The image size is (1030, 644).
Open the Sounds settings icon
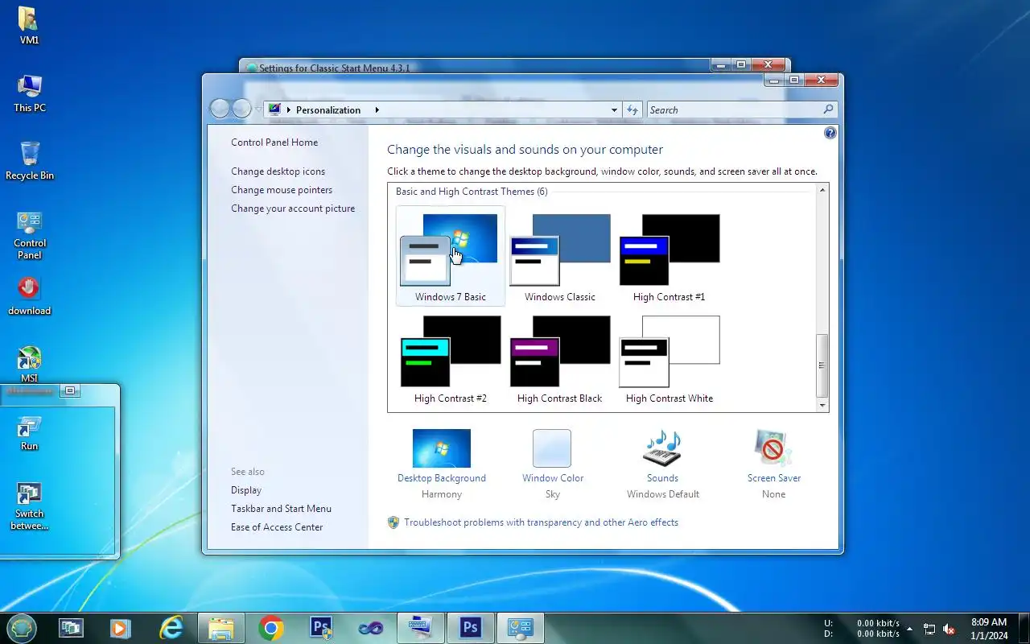(x=662, y=448)
